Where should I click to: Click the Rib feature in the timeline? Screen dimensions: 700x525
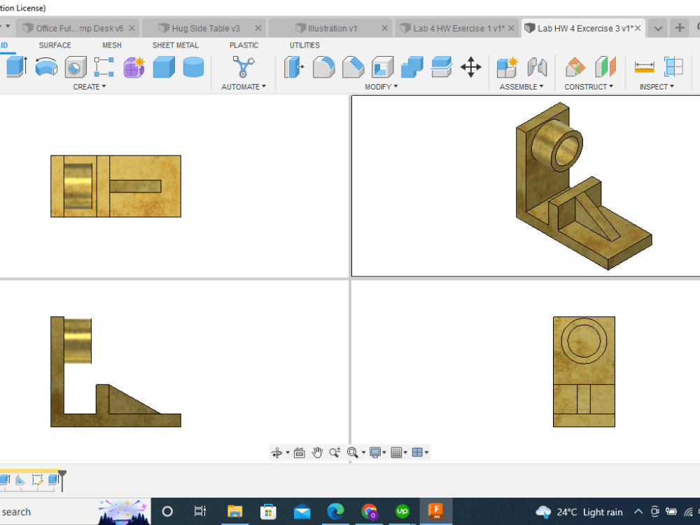point(20,480)
